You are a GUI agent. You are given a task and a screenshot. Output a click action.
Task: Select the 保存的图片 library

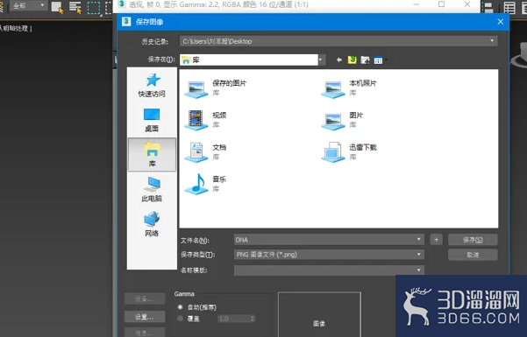[x=216, y=88]
